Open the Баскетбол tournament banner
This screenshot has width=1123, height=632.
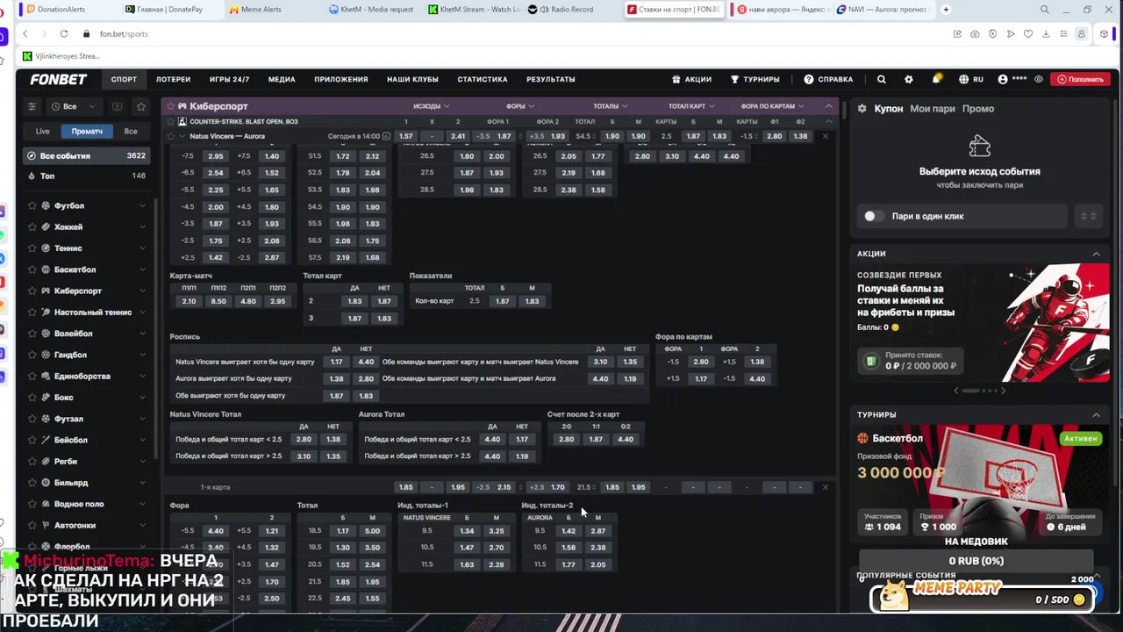[979, 484]
